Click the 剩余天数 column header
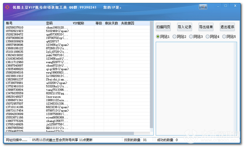The width and height of the screenshot is (244, 147). coord(111,23)
